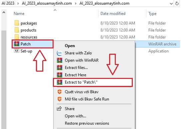Sort by the Date modified column header
Viewport: 181px width, 129px height.
click(113, 14)
